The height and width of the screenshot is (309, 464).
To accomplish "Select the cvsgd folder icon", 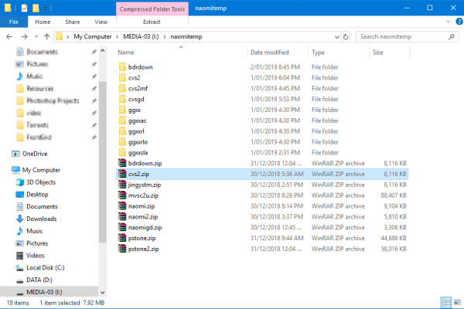I will pos(122,99).
